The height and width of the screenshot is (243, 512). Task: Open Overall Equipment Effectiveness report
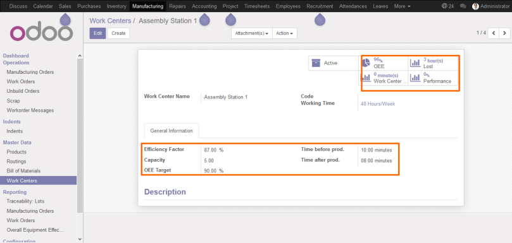tap(35, 230)
